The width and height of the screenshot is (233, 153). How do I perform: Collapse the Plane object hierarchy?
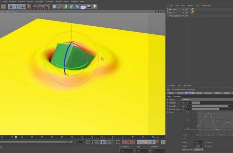click(x=168, y=13)
